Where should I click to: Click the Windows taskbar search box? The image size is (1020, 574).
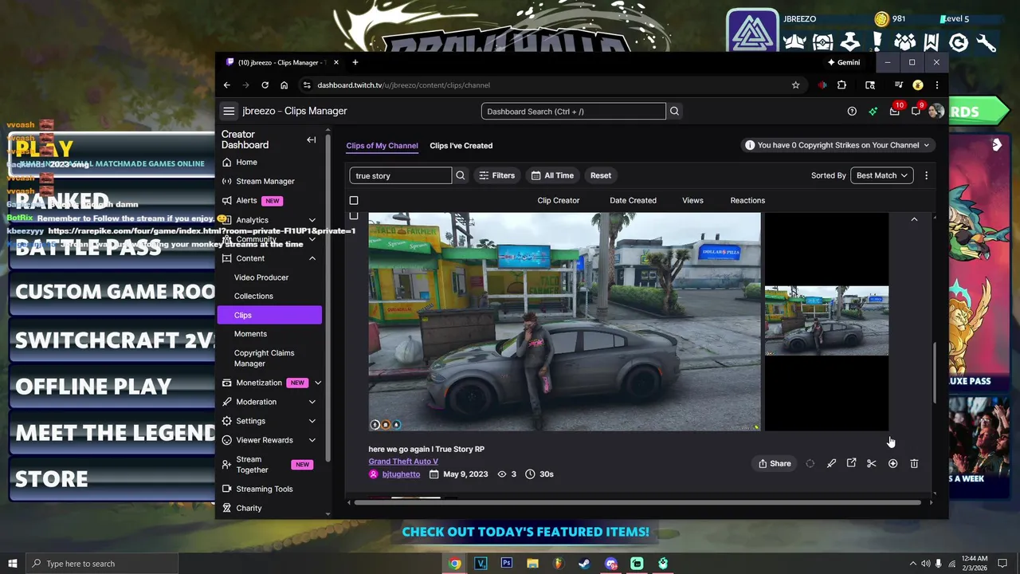(101, 564)
